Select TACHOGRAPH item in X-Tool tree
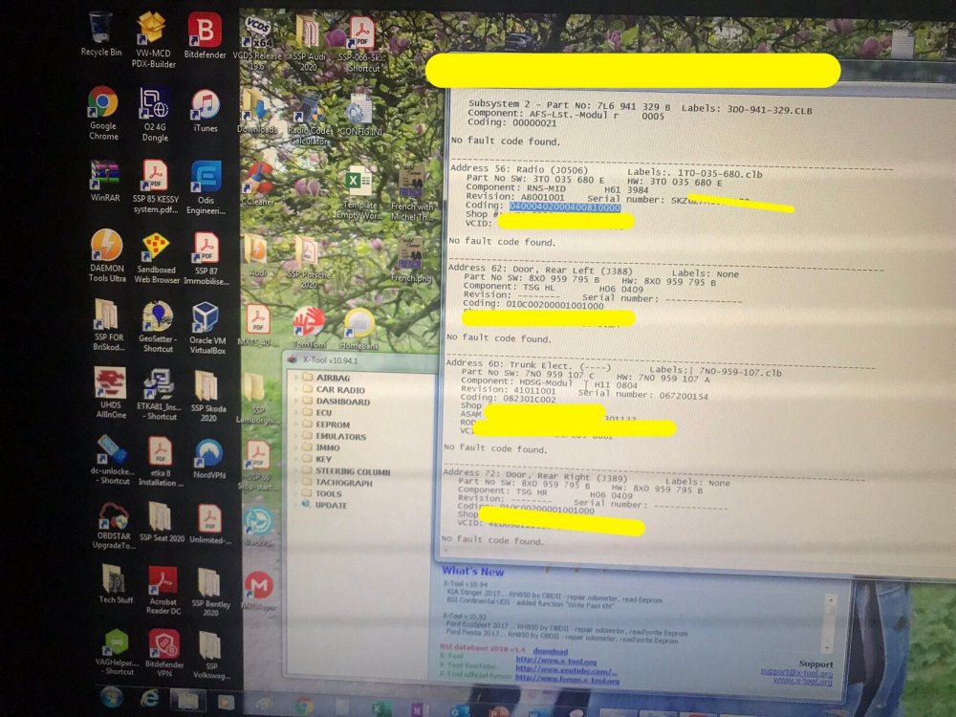Image resolution: width=956 pixels, height=717 pixels. point(343,483)
